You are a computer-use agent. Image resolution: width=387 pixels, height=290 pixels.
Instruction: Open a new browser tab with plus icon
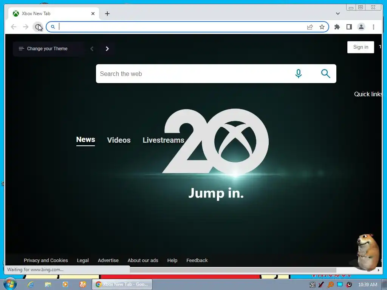coord(107,14)
